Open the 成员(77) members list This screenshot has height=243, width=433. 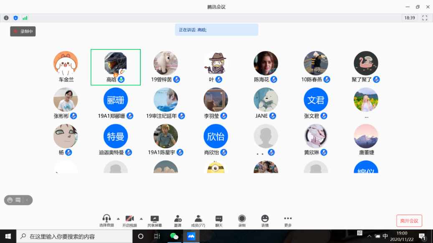coord(198,221)
